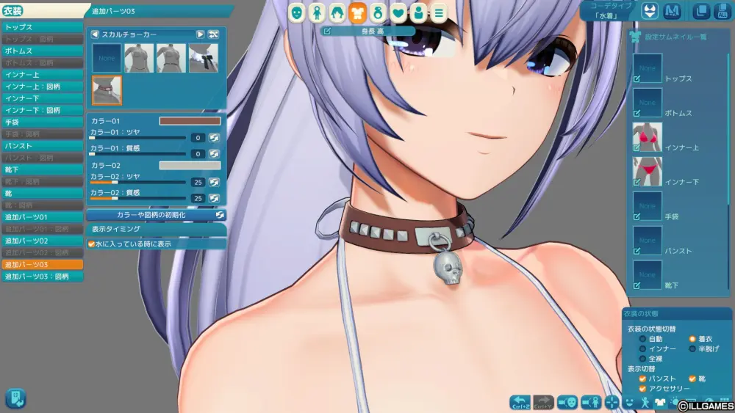
Task: Select the 全裸 radio button
Action: tap(642, 359)
